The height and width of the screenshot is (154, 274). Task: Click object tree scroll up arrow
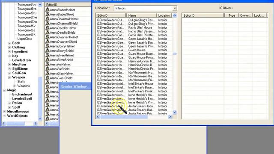click(40, 5)
